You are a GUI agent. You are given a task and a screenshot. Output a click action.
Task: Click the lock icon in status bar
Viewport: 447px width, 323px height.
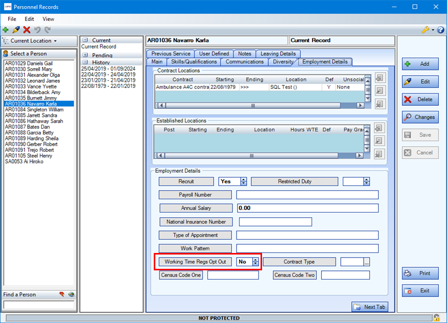(x=437, y=318)
